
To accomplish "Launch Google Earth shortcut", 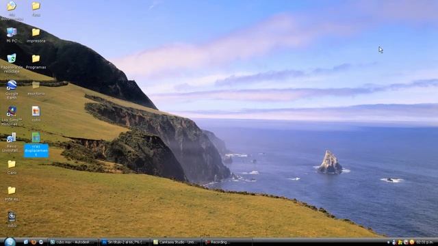I will (12, 90).
